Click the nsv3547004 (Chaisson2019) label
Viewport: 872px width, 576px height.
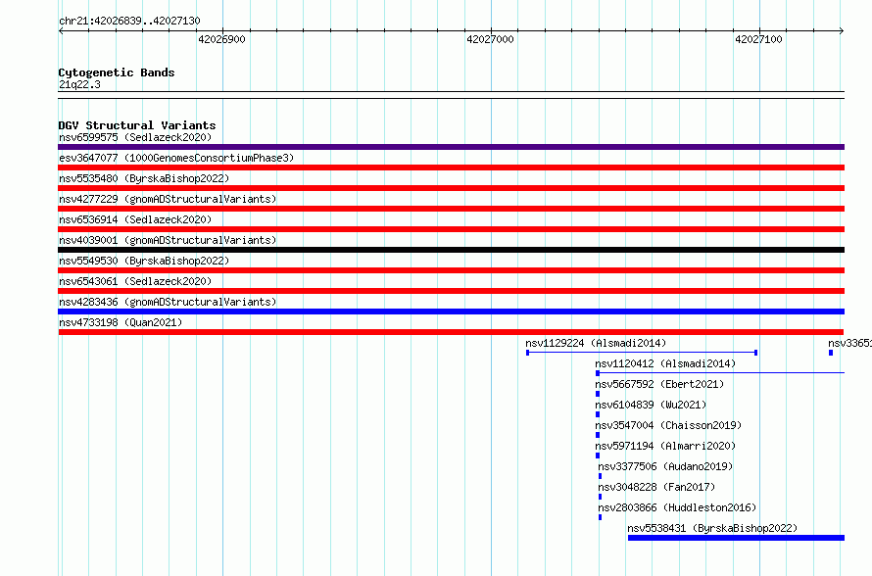click(668, 425)
